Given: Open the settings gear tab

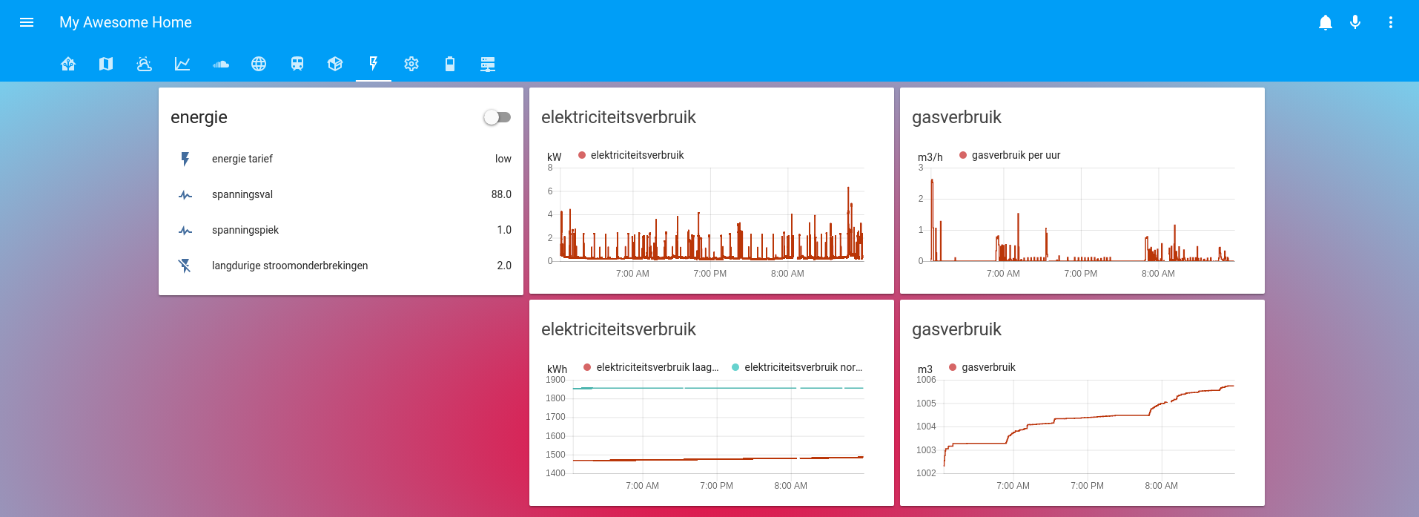Looking at the screenshot, I should (411, 64).
